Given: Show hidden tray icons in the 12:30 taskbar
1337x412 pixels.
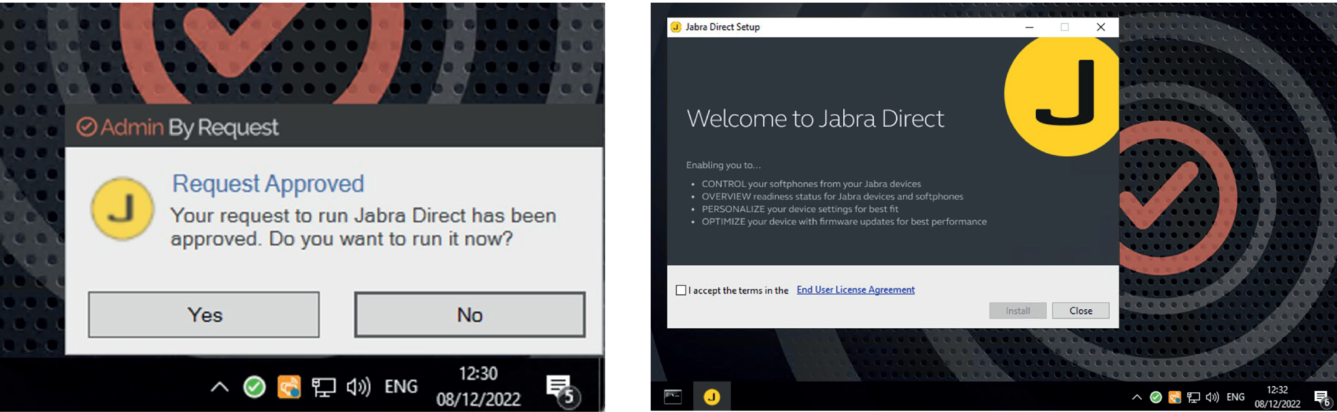Looking at the screenshot, I should (x=219, y=387).
